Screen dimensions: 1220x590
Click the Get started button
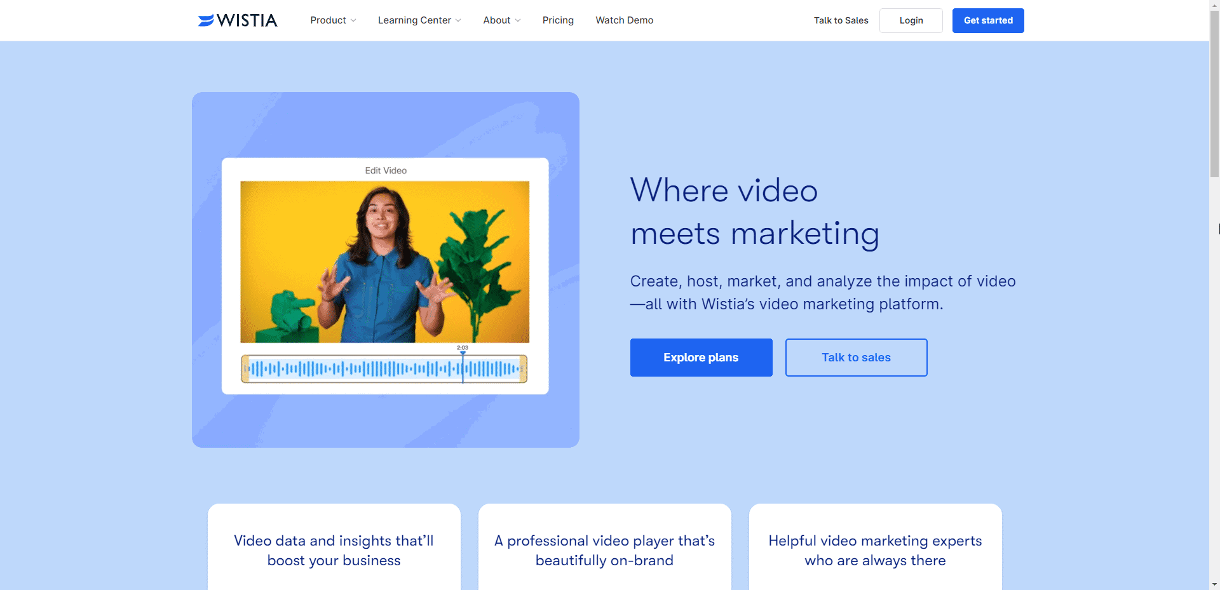point(987,20)
